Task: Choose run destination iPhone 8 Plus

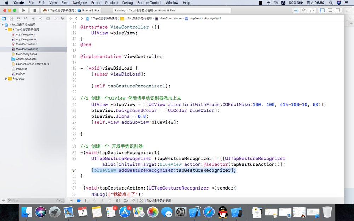Action: point(89,10)
